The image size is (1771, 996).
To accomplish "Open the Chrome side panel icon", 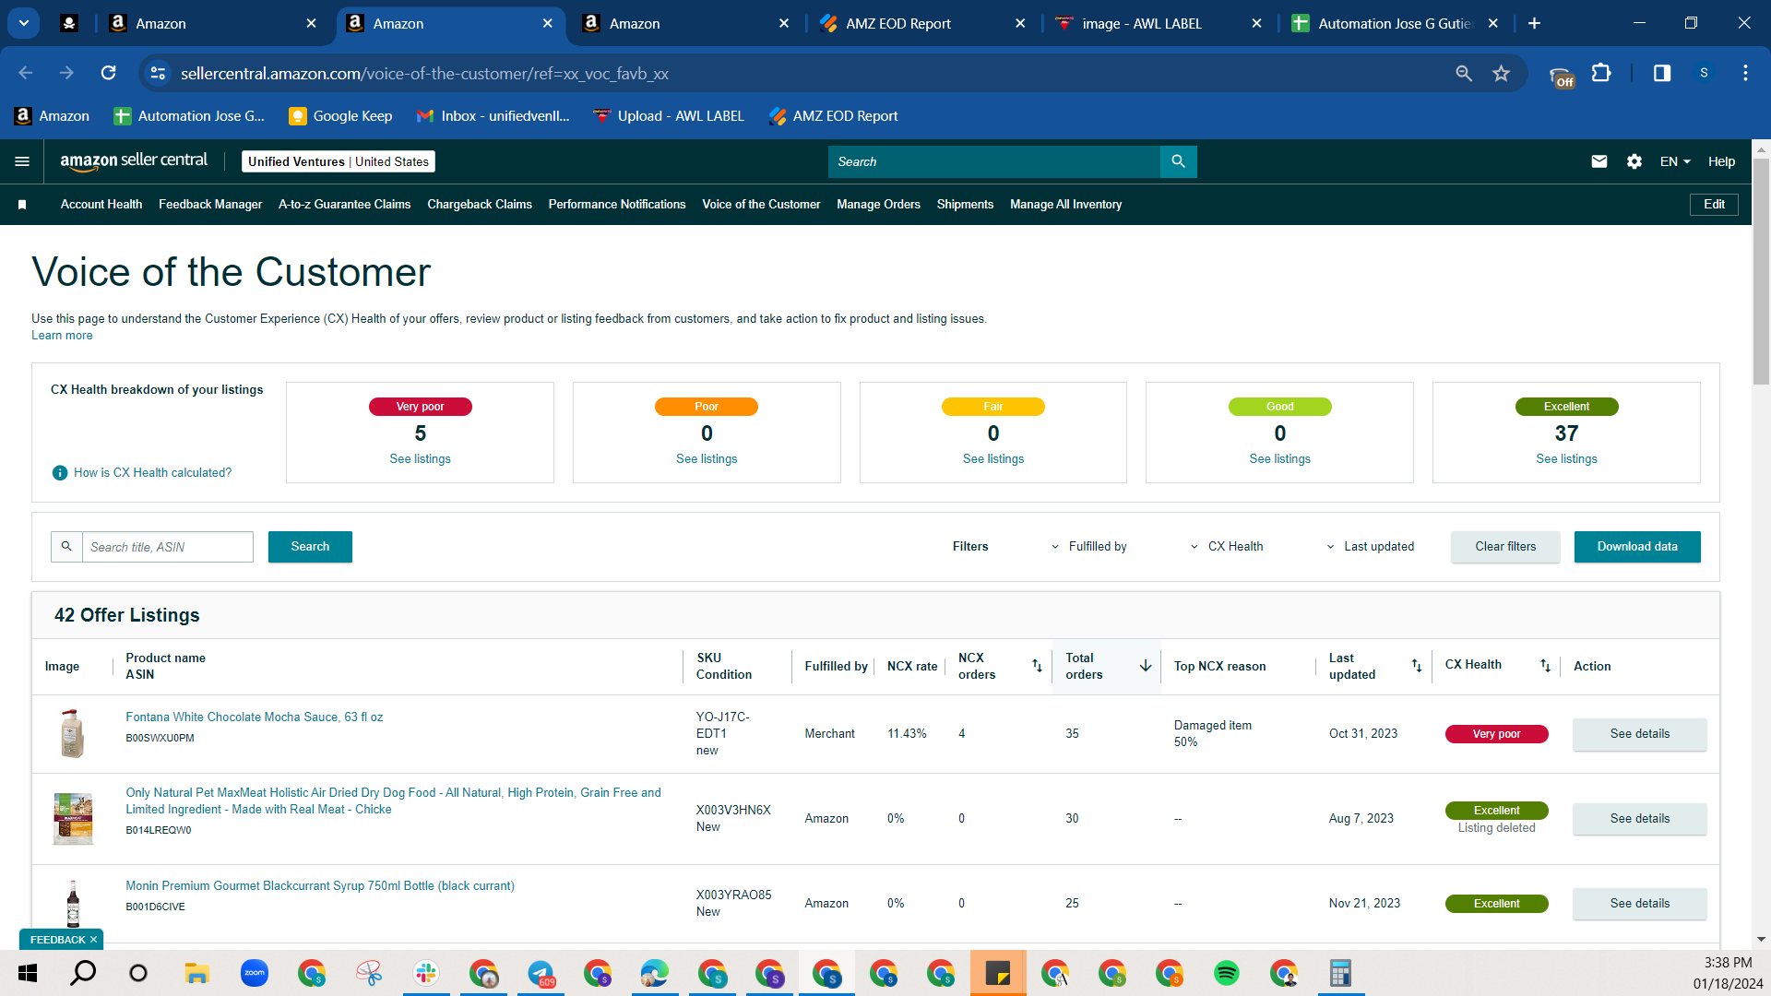I will [1662, 73].
